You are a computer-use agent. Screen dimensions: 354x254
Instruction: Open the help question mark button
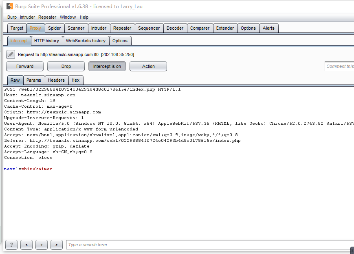click(x=11, y=245)
